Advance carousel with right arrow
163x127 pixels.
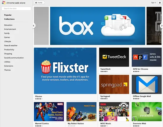coord(162,26)
